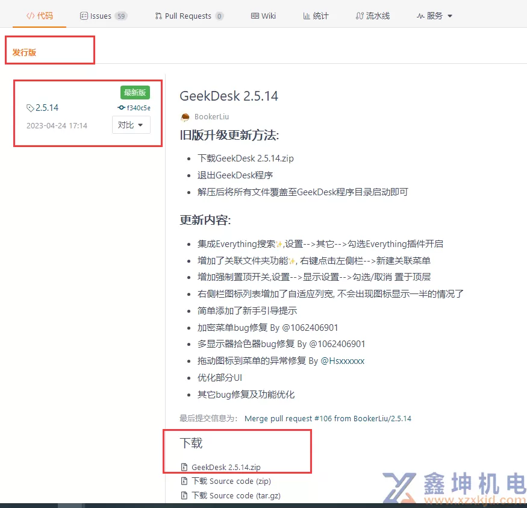Click the Issues list icon
The height and width of the screenshot is (508, 527).
coord(84,16)
